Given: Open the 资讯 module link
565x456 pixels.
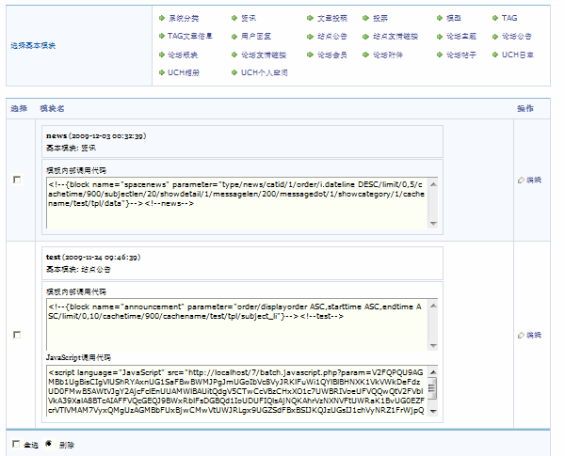Looking at the screenshot, I should point(249,18).
